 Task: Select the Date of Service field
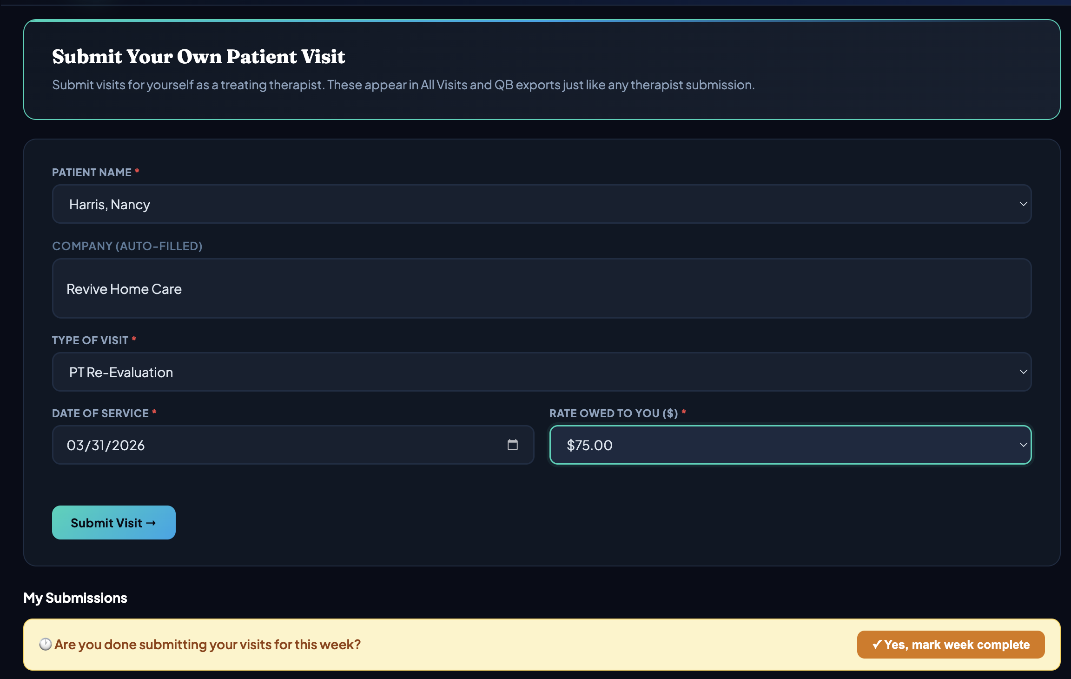(x=279, y=445)
